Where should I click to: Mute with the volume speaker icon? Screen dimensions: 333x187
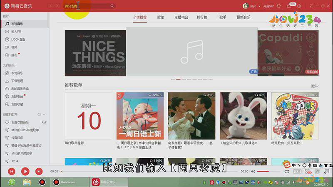[x=253, y=171]
